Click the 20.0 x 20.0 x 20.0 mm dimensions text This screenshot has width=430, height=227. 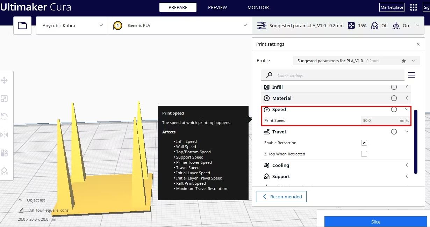37,219
